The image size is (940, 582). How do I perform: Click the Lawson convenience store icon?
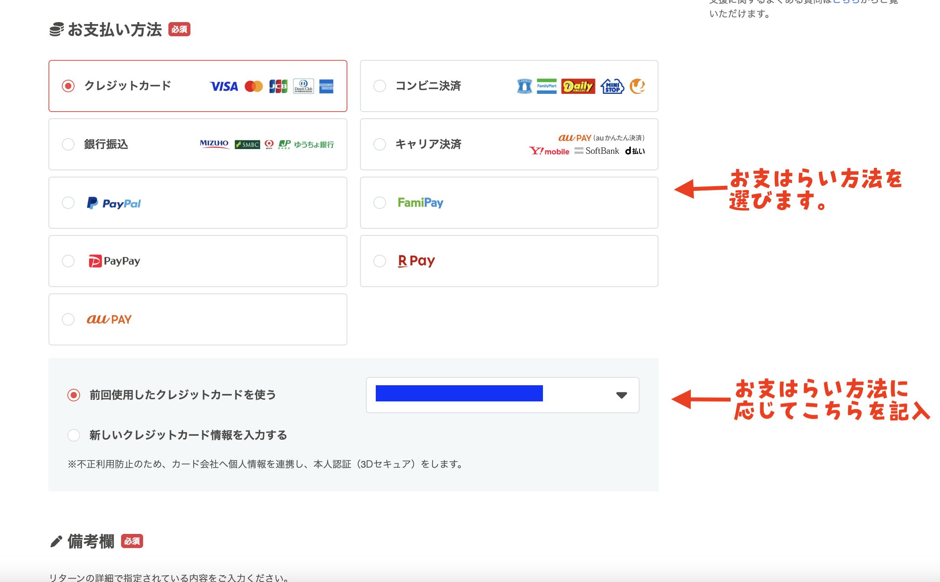[x=524, y=86]
